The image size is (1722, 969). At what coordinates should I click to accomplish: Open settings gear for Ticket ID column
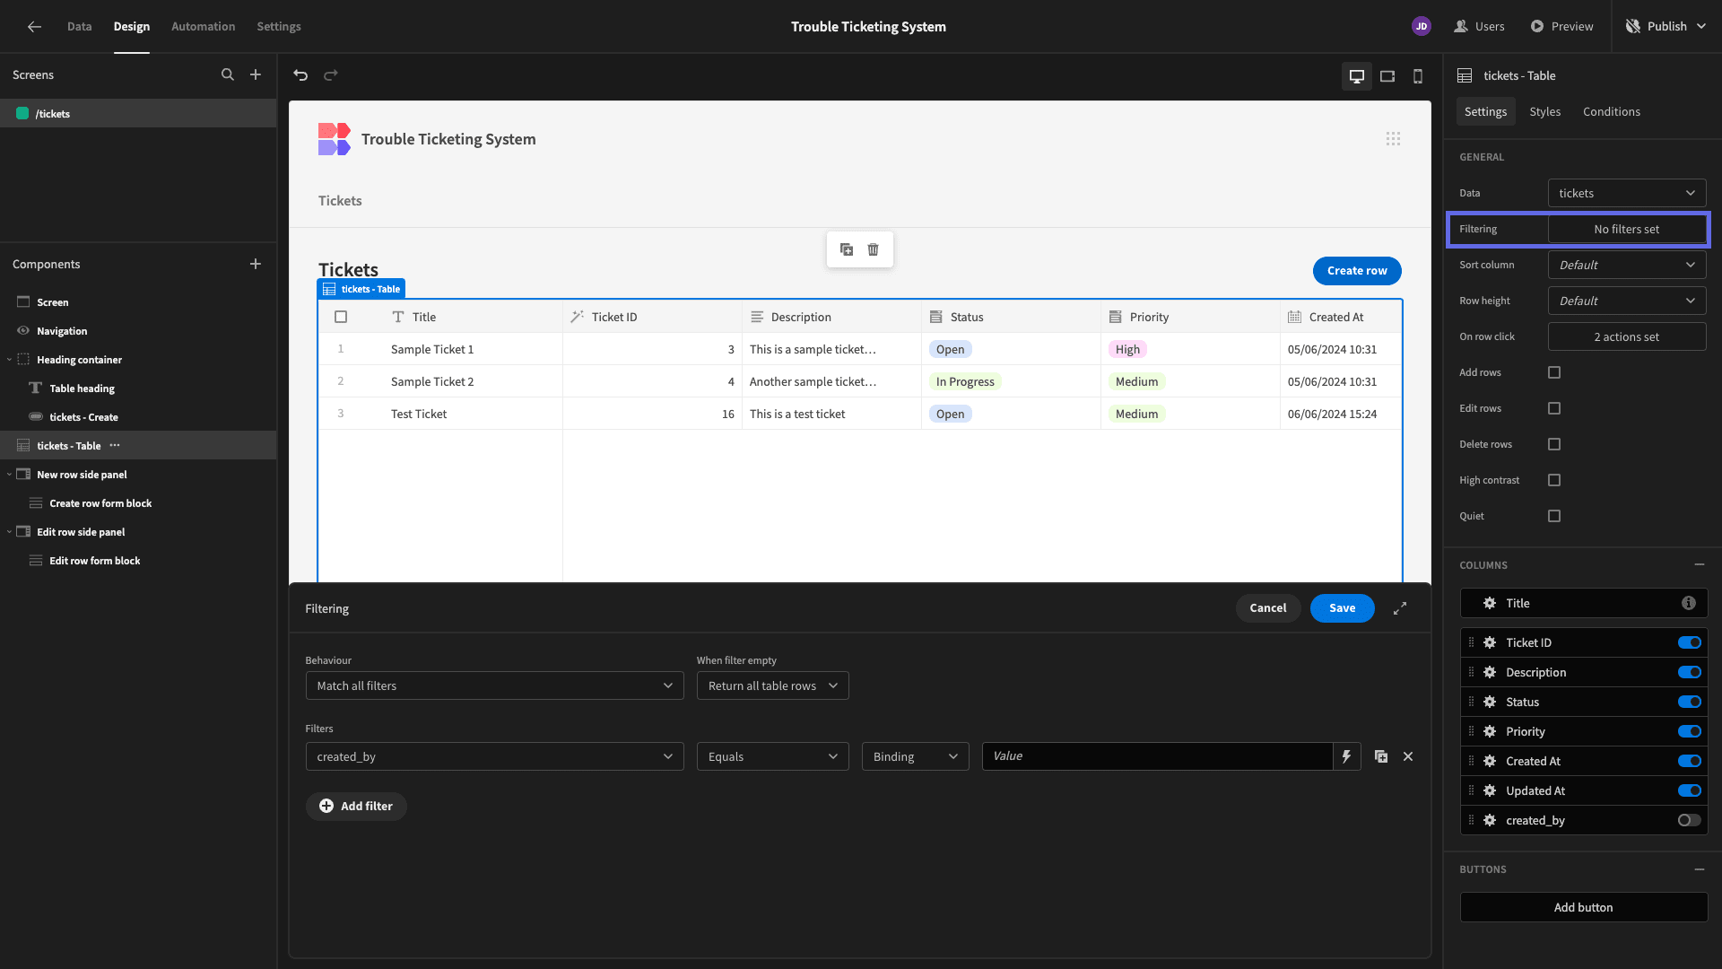(x=1490, y=642)
